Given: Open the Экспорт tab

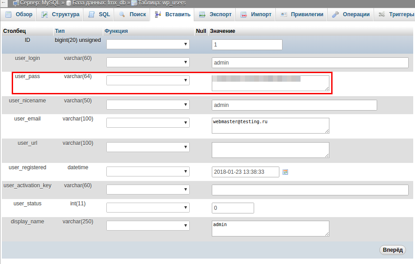Looking at the screenshot, I should [x=215, y=14].
